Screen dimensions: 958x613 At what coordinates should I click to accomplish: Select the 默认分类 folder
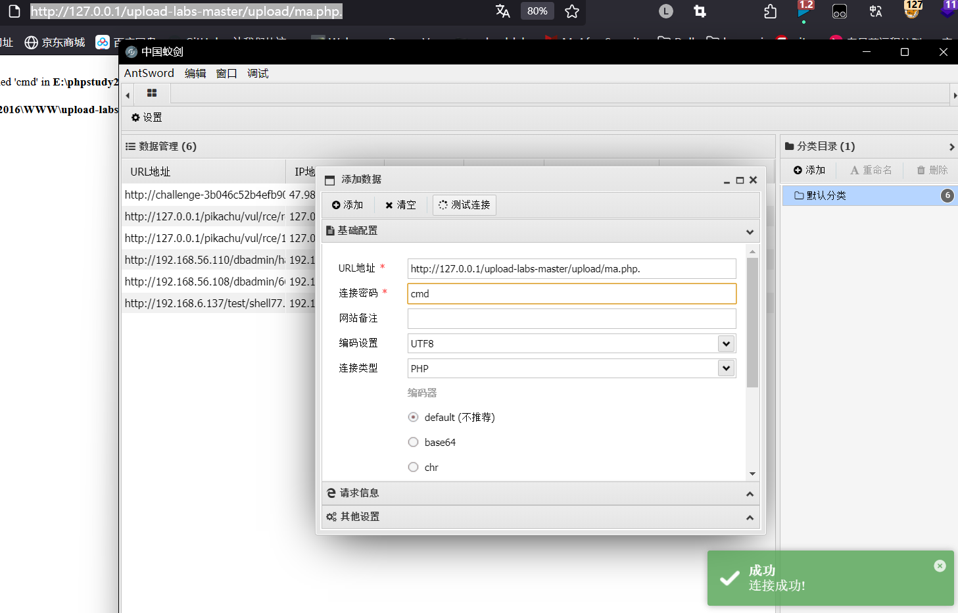tap(869, 195)
